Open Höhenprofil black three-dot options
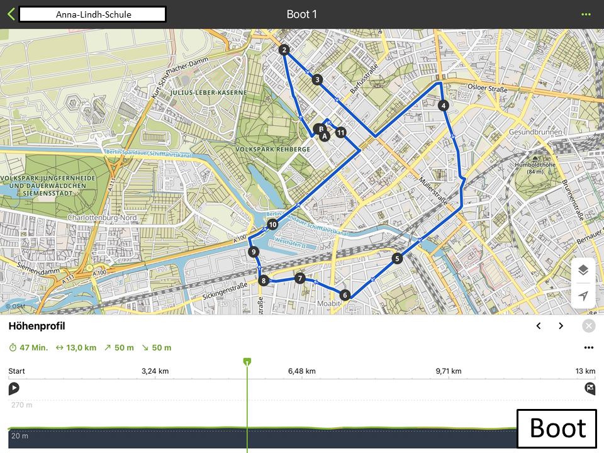 pyautogui.click(x=589, y=348)
